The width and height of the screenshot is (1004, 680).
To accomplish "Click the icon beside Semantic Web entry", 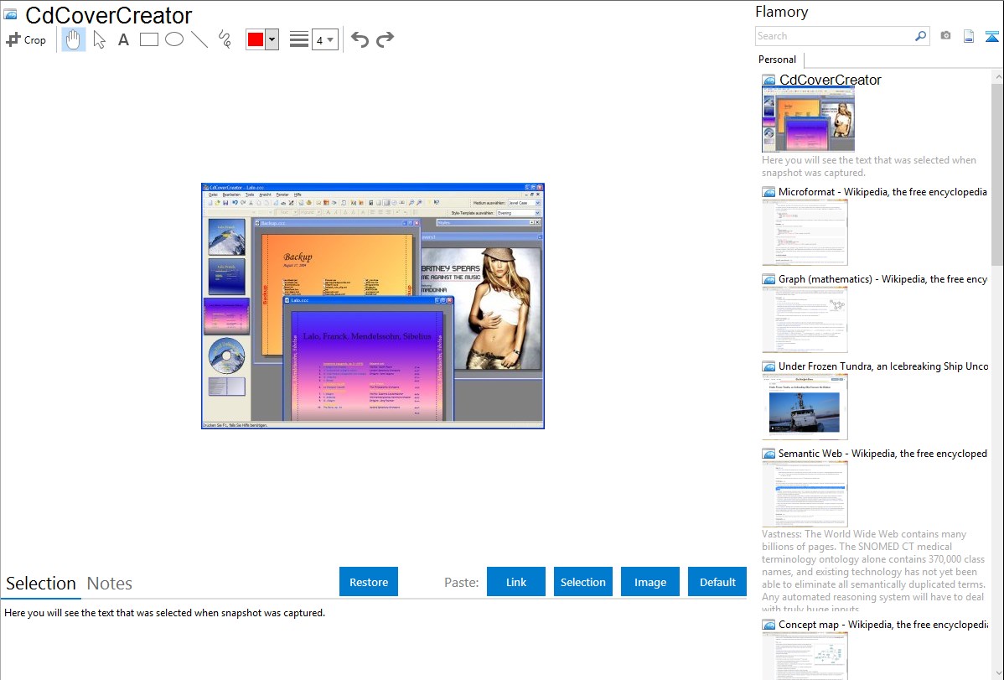I will tap(769, 454).
